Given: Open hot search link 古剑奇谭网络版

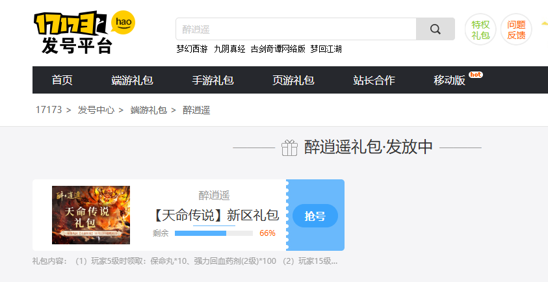Looking at the screenshot, I should point(278,49).
